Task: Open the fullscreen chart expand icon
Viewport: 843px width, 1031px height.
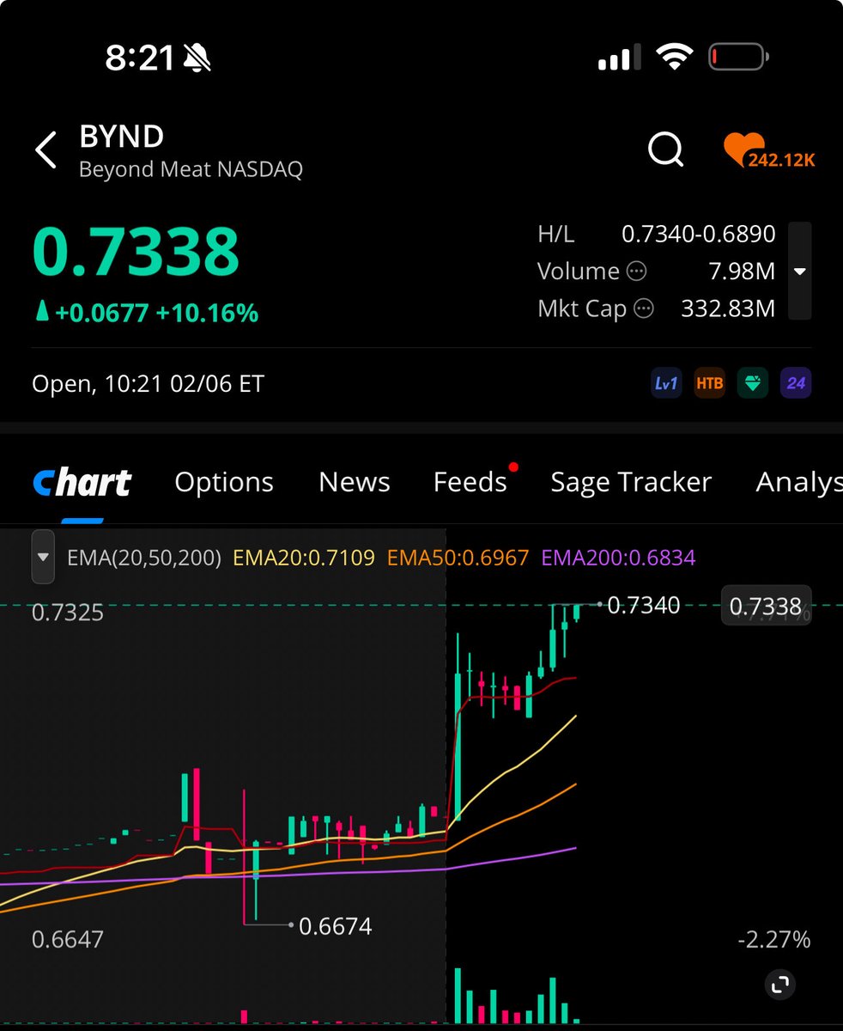Action: [x=779, y=985]
